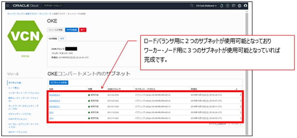
Task: Click CIDR cell 20.0.21.0/24
Action: [x=113, y=107]
